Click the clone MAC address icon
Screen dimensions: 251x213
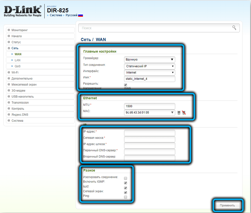pos(179,113)
